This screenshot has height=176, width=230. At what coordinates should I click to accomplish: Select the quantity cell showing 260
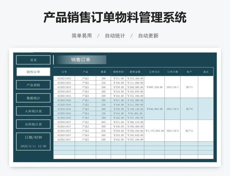[103, 109]
